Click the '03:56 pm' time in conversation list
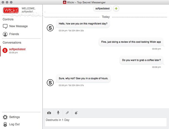169x129 pixels. pyautogui.click(x=13, y=53)
